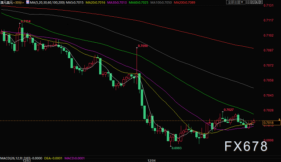Select the MACD(26,12,9) indicator label
281x162 pixels.
pos(11,158)
